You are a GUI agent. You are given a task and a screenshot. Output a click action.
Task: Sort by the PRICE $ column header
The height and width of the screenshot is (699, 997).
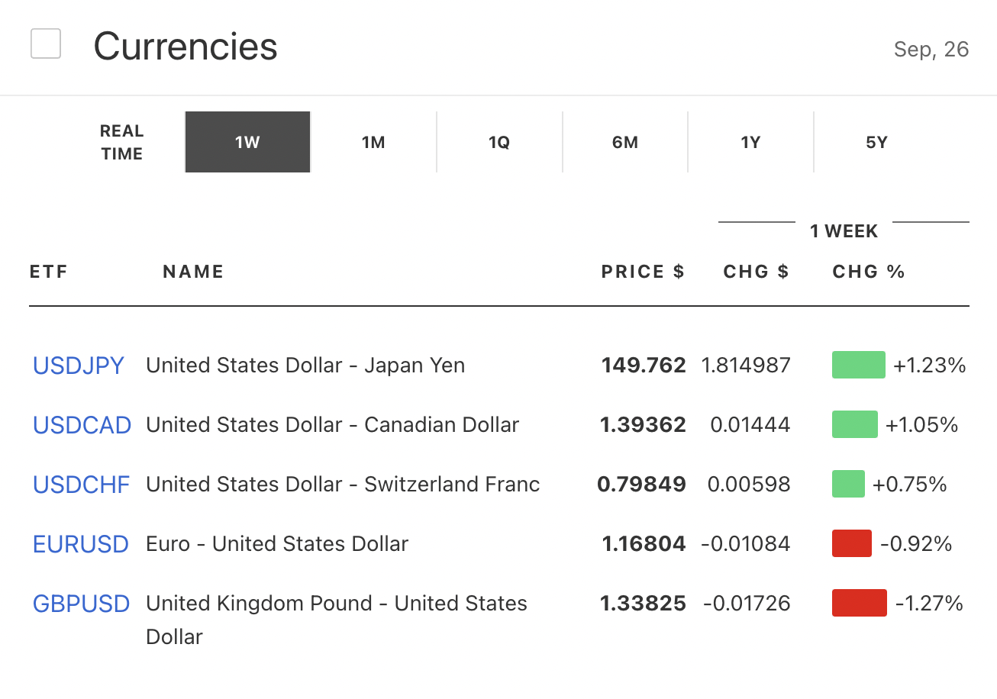(x=642, y=272)
